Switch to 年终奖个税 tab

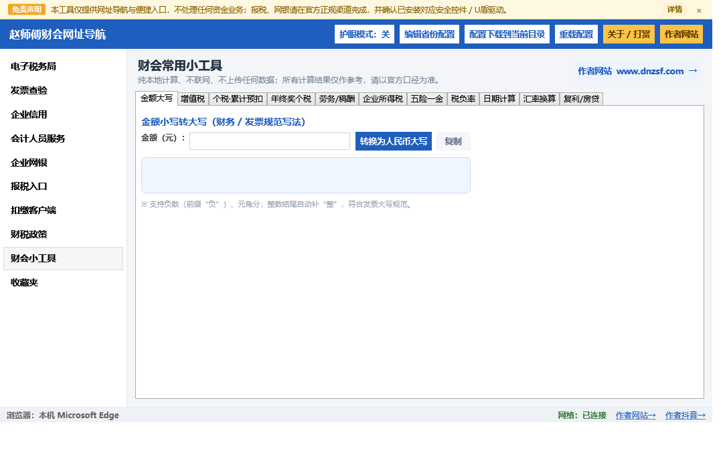point(291,98)
